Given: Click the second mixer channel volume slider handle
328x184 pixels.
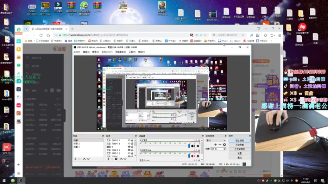Looking at the screenshot, I should [189, 156].
